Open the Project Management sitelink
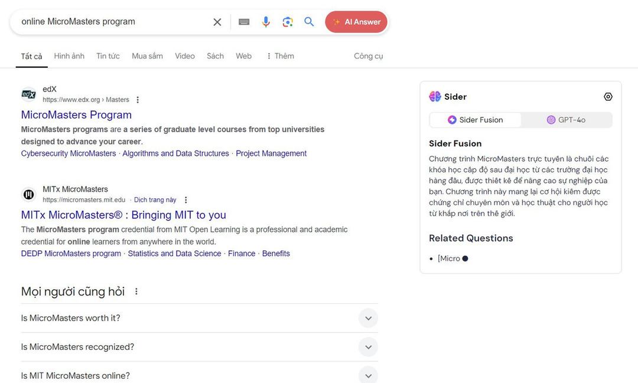The height and width of the screenshot is (383, 638). point(271,153)
